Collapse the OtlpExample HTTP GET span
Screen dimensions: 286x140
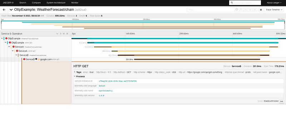point(5,42)
